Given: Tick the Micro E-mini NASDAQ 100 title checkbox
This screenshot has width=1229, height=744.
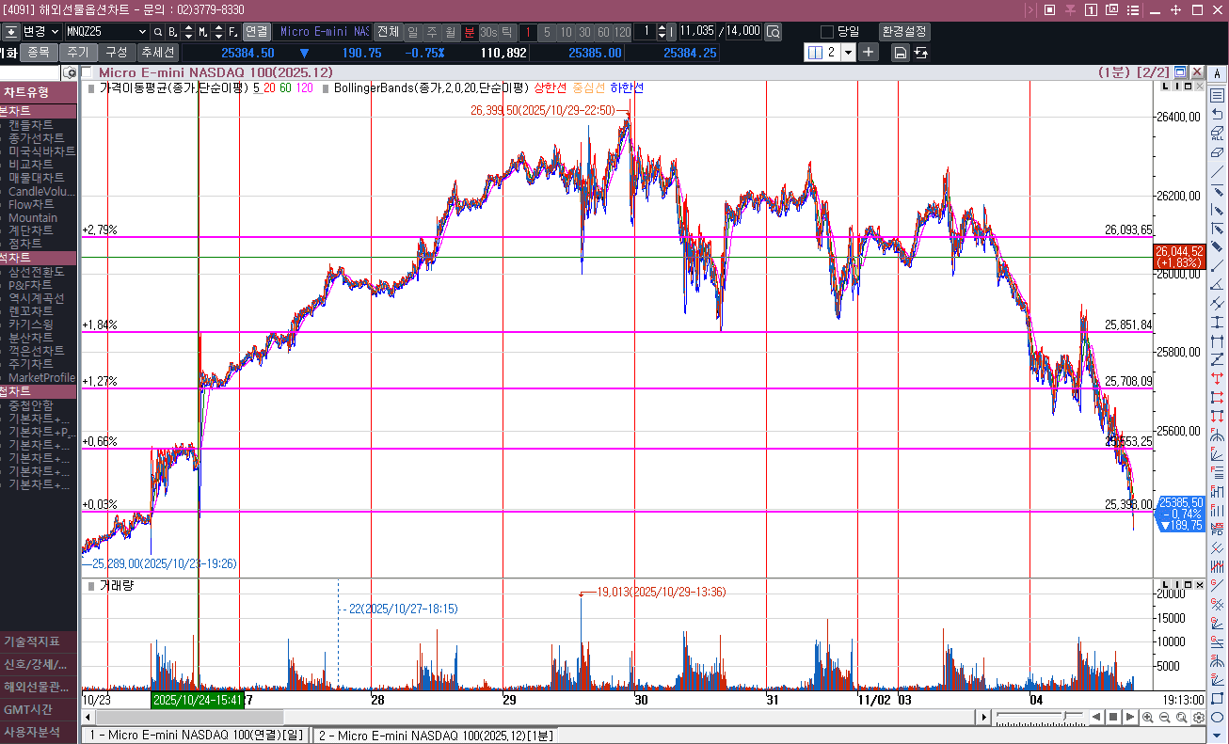Looking at the screenshot, I should [x=88, y=72].
